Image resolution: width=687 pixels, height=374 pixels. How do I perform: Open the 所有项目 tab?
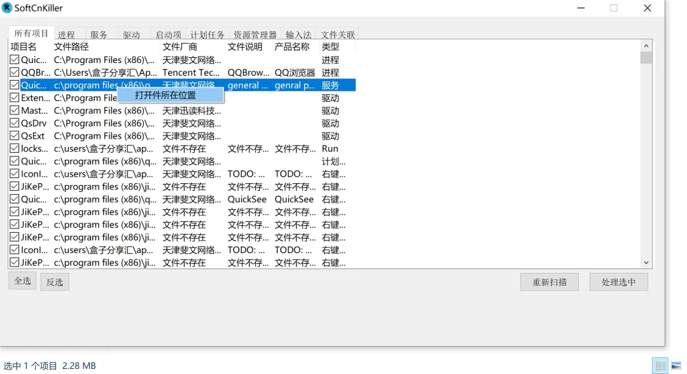[x=31, y=33]
